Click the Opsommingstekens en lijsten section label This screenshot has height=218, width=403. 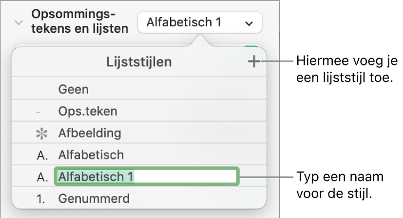click(80, 20)
